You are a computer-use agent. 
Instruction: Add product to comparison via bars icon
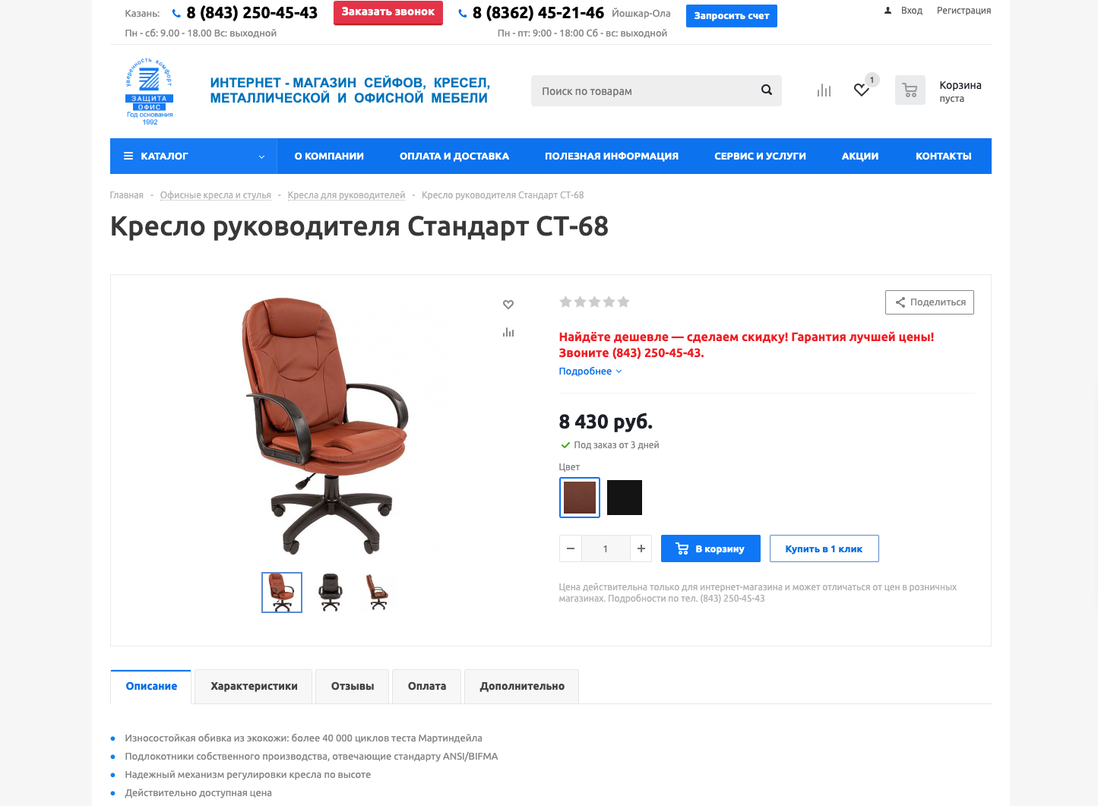[508, 332]
